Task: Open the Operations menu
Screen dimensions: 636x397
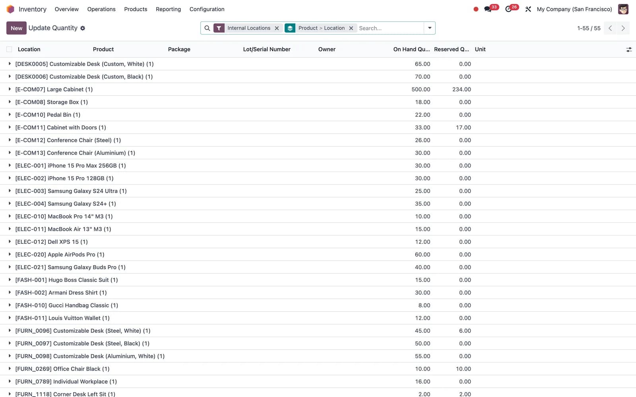Action: pos(101,9)
